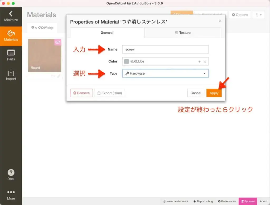
Task: Open the Type dropdown showing Hardware
Action: 165,73
